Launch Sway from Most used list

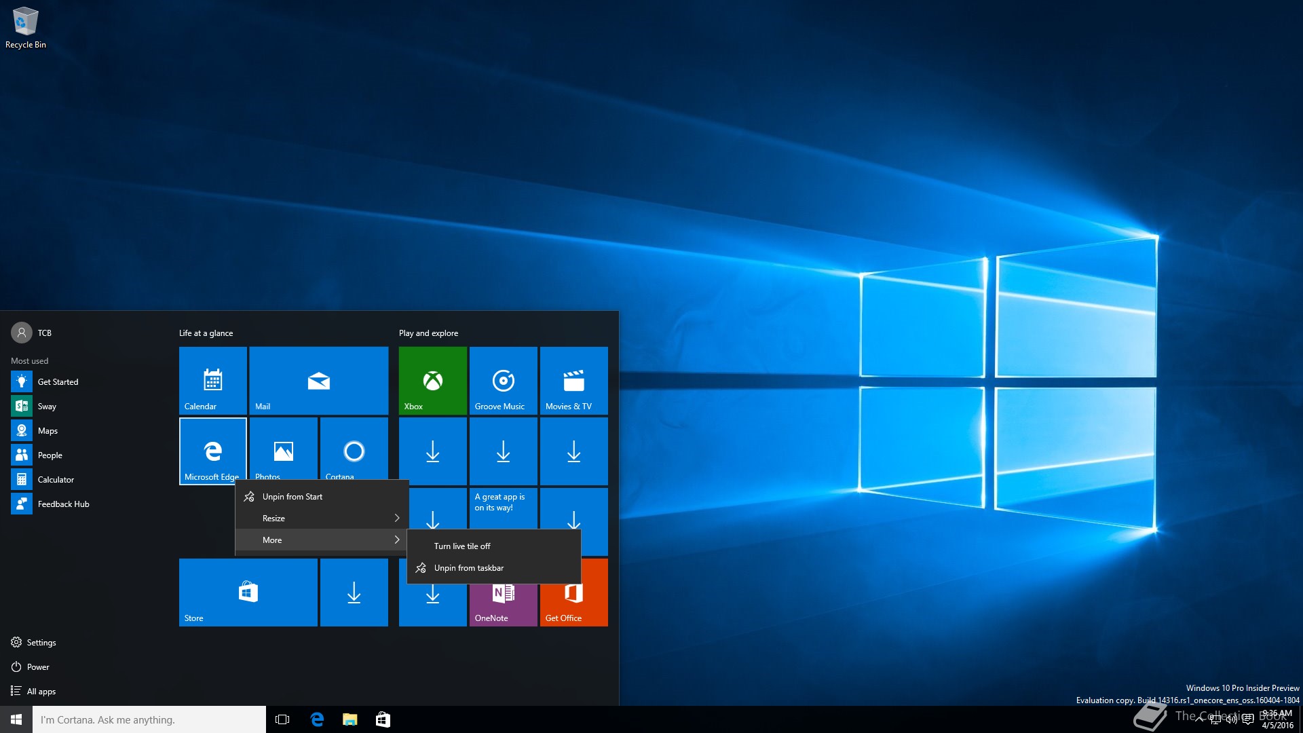[47, 406]
